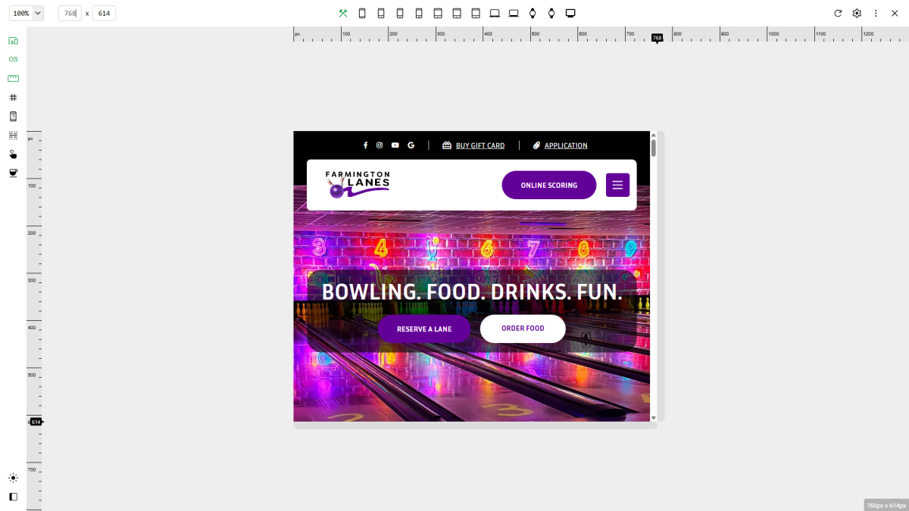Toggle the grid overlay hash icon

(13, 97)
